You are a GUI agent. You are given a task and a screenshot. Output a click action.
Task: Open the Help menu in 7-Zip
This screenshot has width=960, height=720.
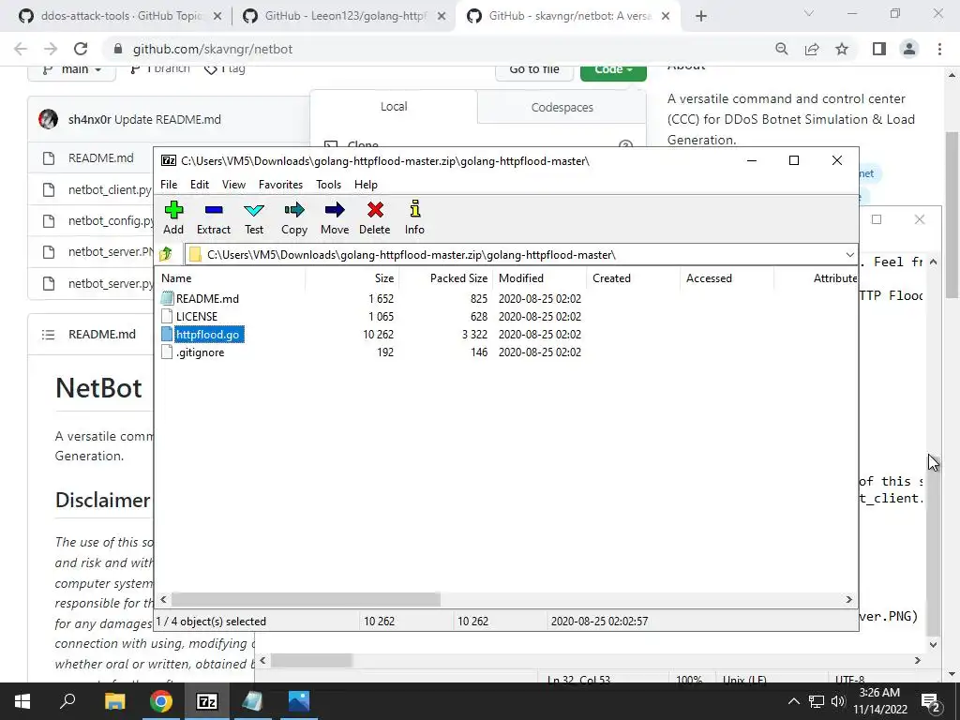(x=367, y=185)
